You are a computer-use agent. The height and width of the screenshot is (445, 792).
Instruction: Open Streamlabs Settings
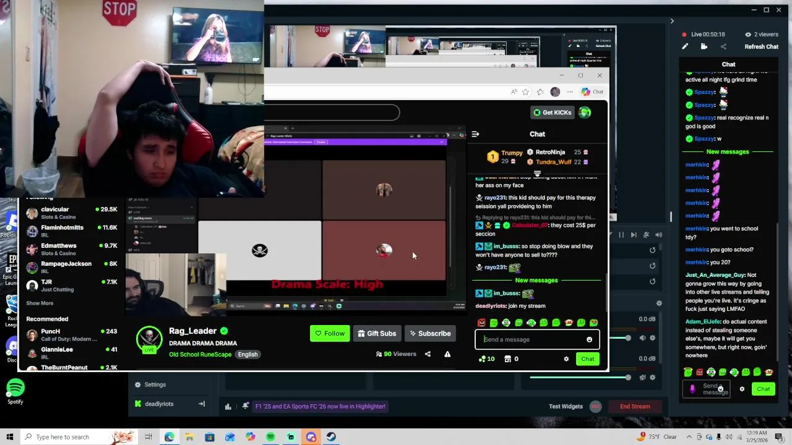tap(149, 384)
